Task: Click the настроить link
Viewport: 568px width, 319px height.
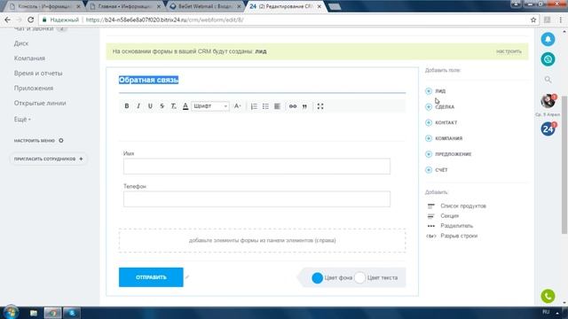Action: pos(509,51)
